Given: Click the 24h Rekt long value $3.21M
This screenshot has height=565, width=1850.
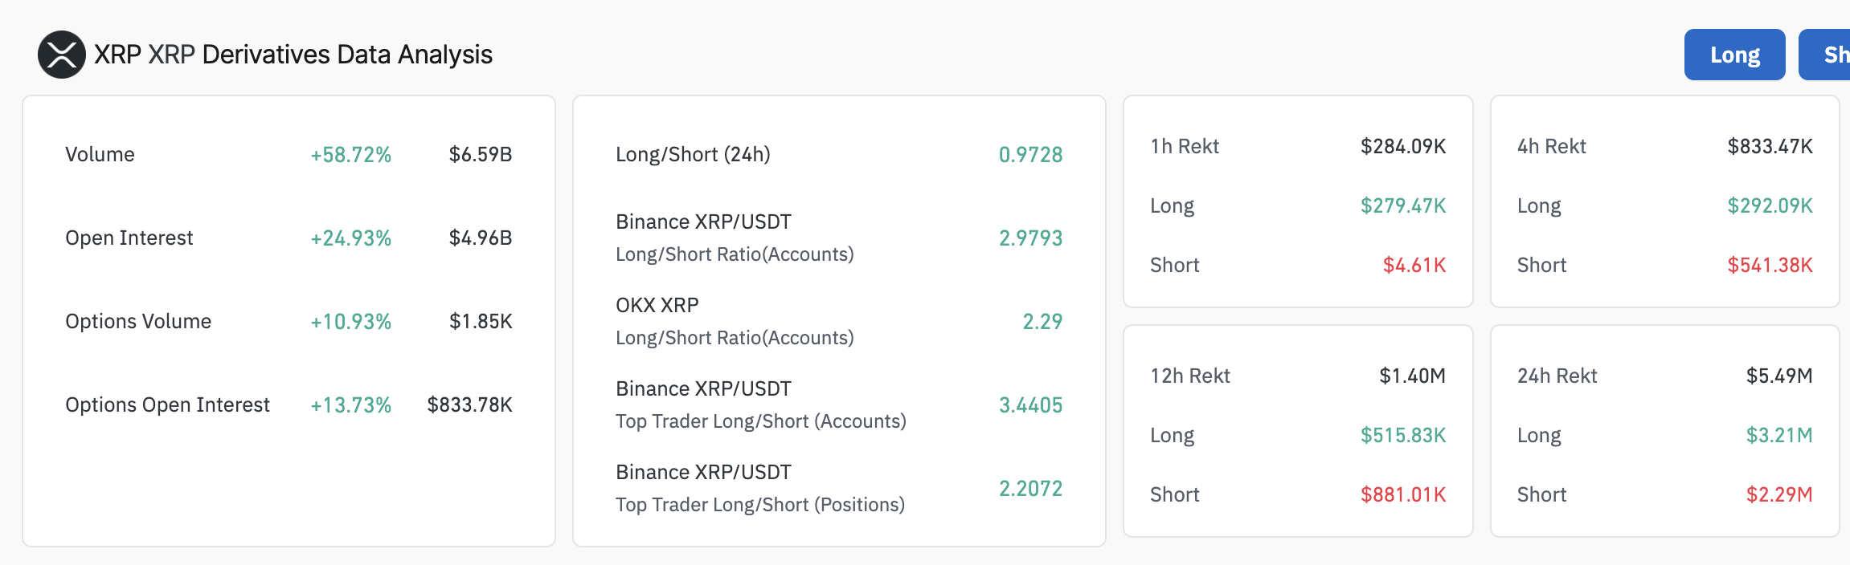Looking at the screenshot, I should pyautogui.click(x=1778, y=436).
